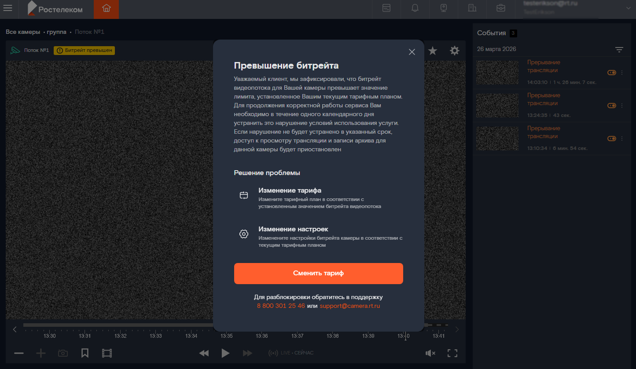Toggle switch on the 13:24:35 event
This screenshot has height=369, width=636.
(x=611, y=106)
